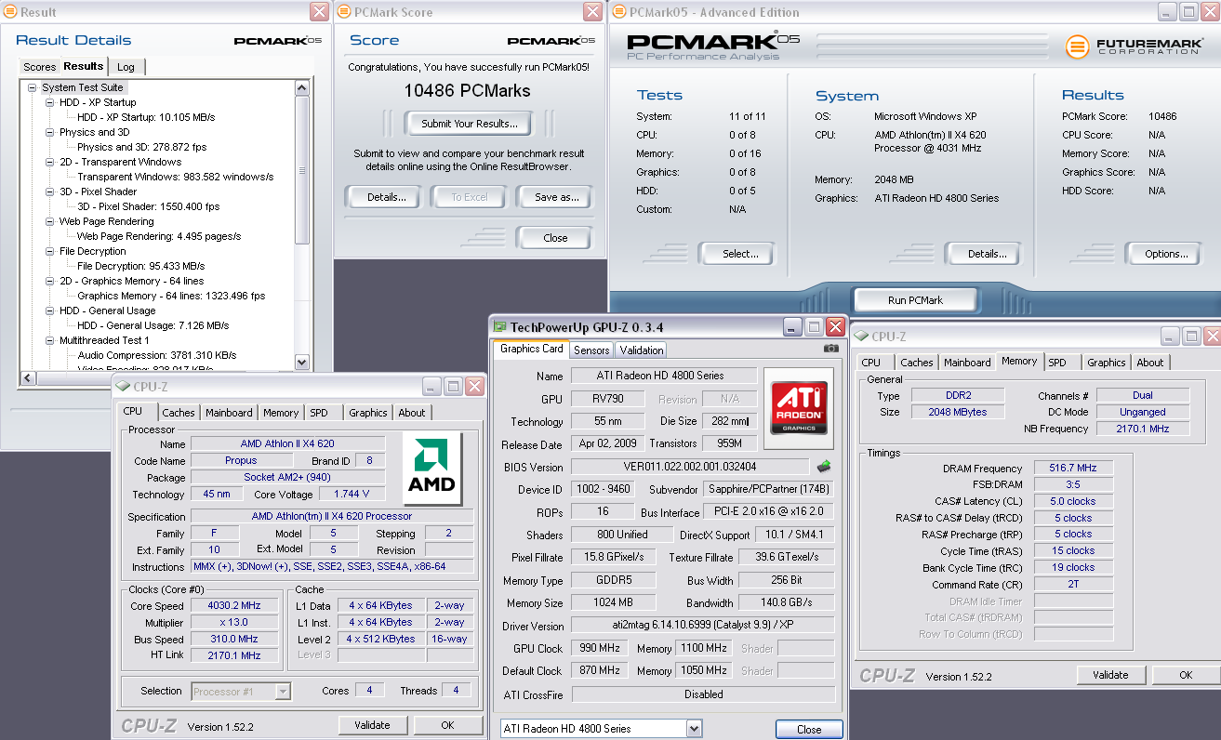This screenshot has width=1221, height=740.
Task: Click the Result tree's scroll-up arrow
Action: coord(302,87)
